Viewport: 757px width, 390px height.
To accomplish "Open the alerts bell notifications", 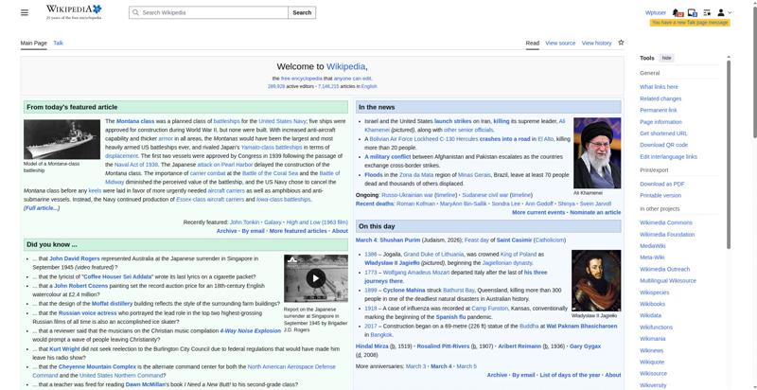I will [678, 12].
